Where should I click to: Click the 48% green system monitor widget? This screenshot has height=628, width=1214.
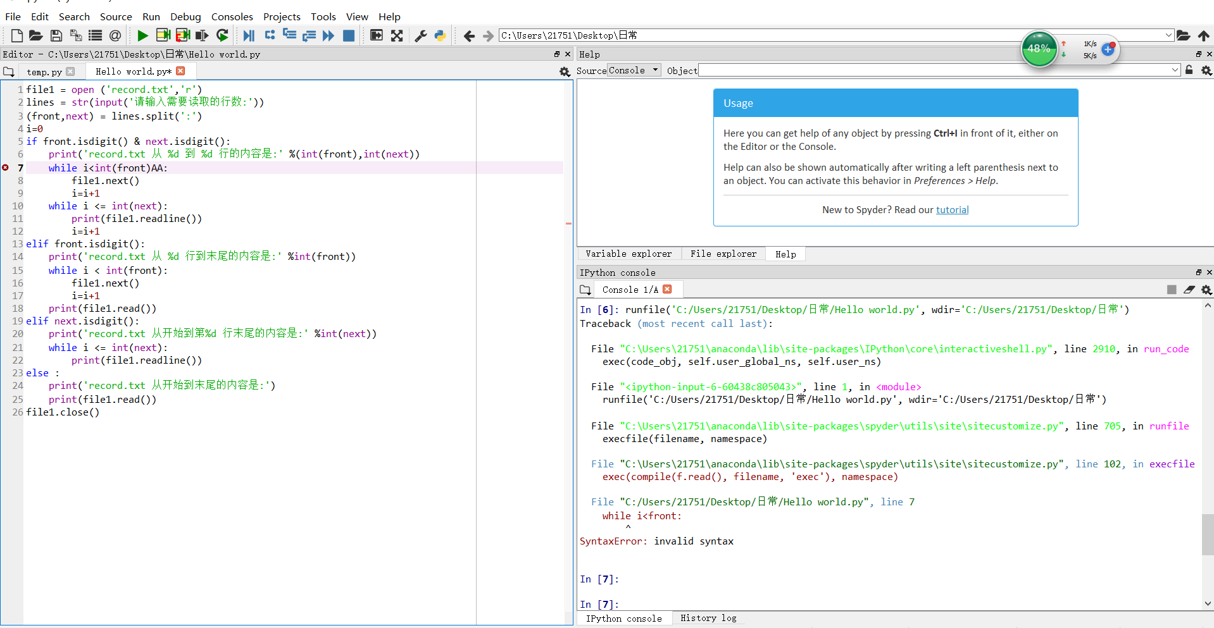tap(1039, 49)
